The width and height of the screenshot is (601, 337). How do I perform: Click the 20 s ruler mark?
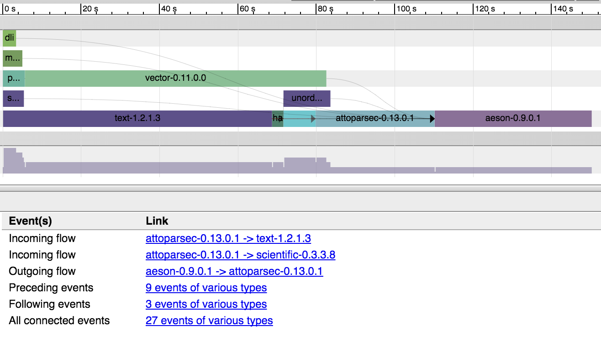pyautogui.click(x=90, y=9)
